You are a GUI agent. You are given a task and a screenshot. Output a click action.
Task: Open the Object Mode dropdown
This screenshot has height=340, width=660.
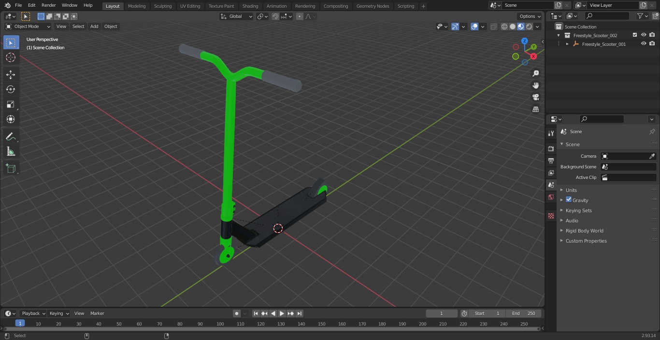point(28,27)
